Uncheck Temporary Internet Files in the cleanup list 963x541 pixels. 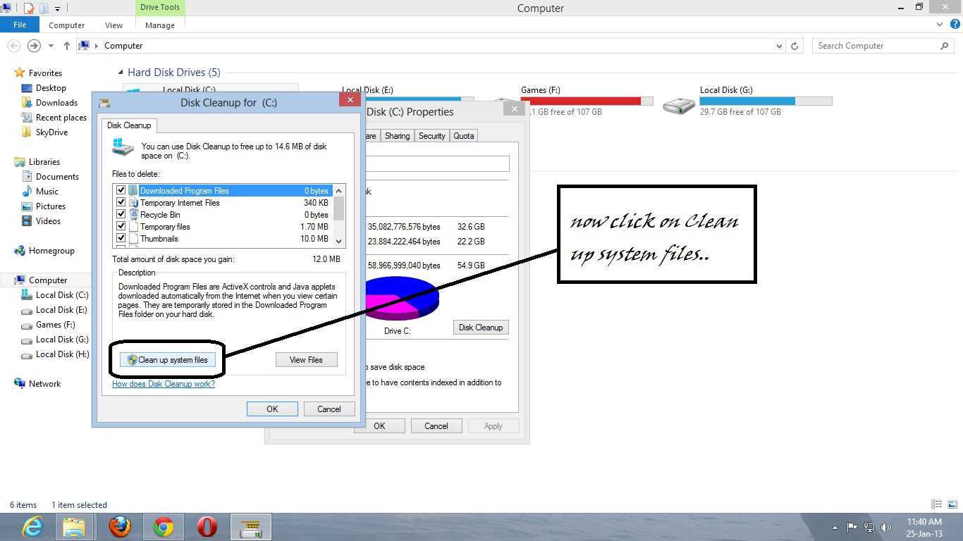pyautogui.click(x=121, y=202)
